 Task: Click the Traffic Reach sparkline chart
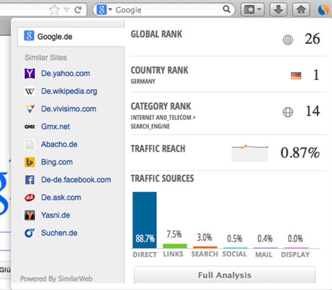250,153
